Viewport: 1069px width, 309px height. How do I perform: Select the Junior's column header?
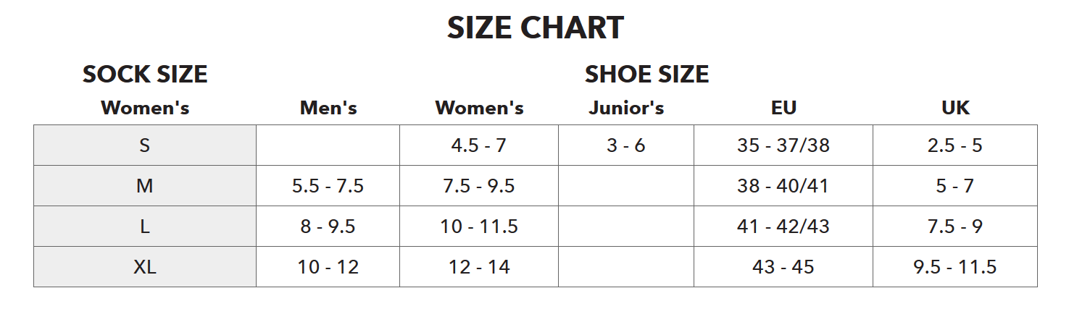[x=626, y=108]
